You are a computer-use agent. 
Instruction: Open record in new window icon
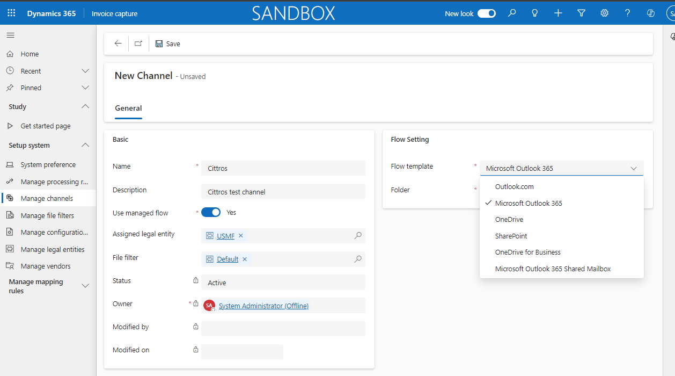click(x=138, y=44)
